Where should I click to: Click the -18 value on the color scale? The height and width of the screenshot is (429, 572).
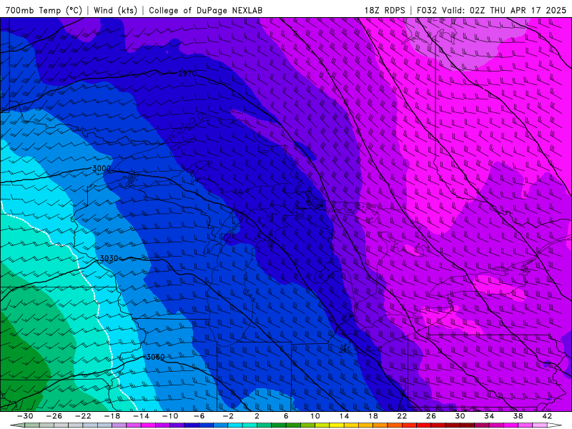click(112, 416)
